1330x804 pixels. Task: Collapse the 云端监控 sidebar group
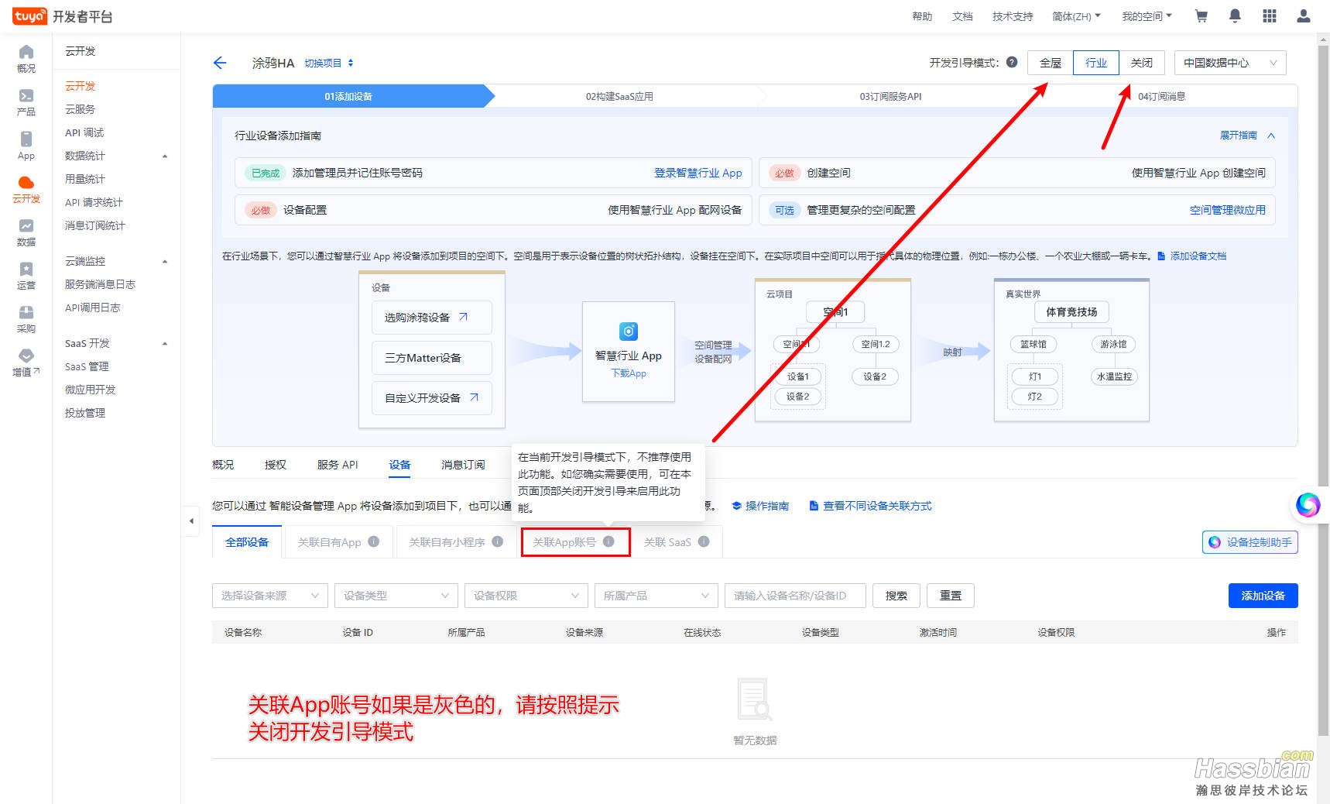coord(165,261)
